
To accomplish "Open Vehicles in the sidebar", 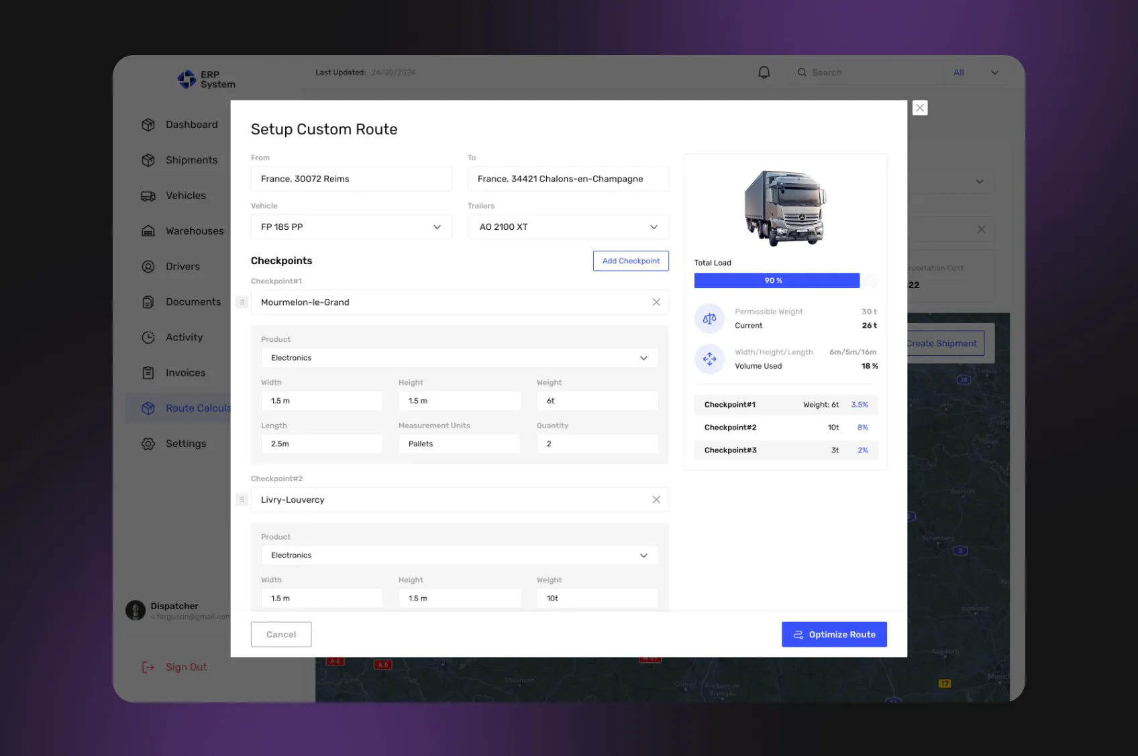I will pyautogui.click(x=186, y=196).
